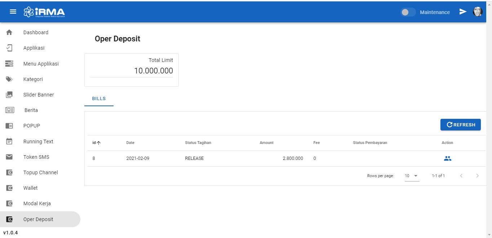The height and width of the screenshot is (238, 492).
Task: Click the Dashboard home icon
Action: (x=9, y=32)
